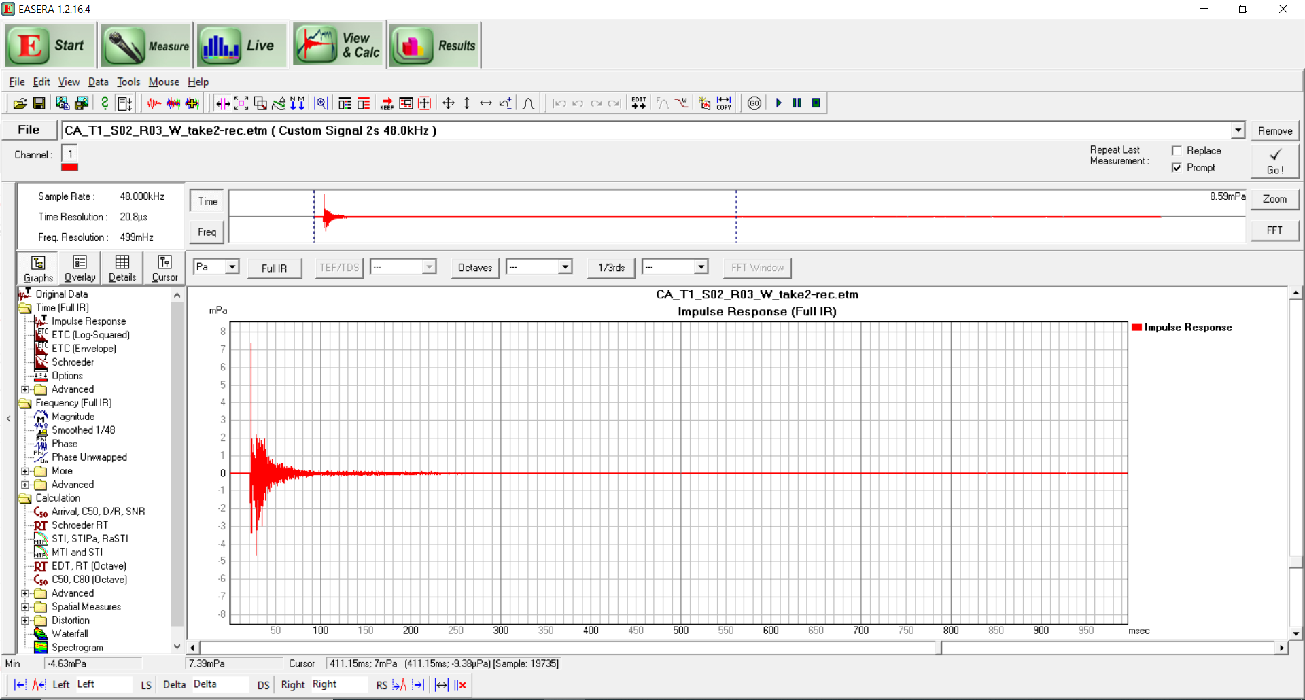Image resolution: width=1305 pixels, height=700 pixels.
Task: Expand the Spatial Measures folder
Action: [x=25, y=607]
